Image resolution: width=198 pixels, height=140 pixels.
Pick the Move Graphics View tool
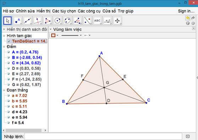point(117,21)
